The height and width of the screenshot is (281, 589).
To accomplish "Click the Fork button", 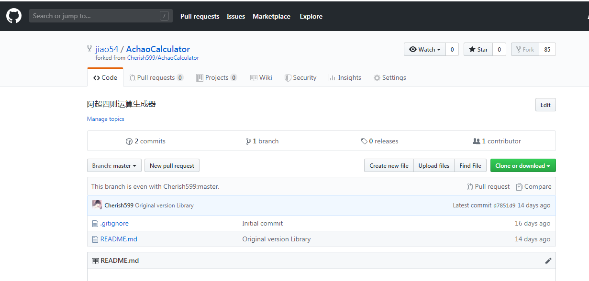I will click(525, 49).
